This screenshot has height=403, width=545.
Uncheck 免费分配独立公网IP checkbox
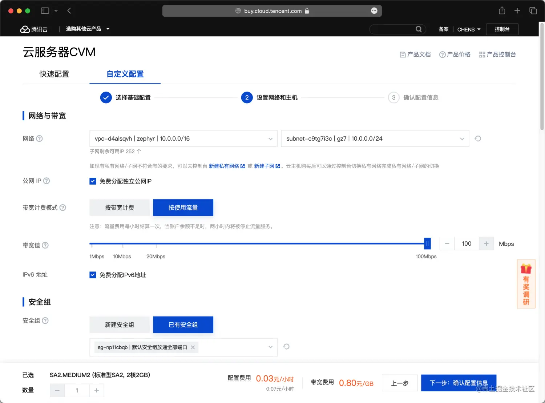pos(93,181)
